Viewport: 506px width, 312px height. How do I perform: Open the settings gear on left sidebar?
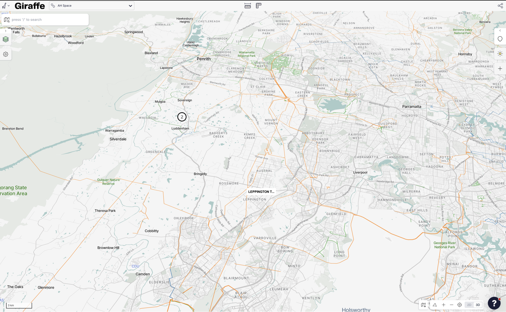tap(6, 54)
